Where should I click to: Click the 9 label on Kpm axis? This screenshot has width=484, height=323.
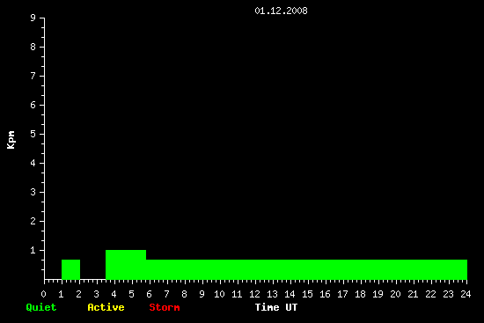(x=33, y=18)
